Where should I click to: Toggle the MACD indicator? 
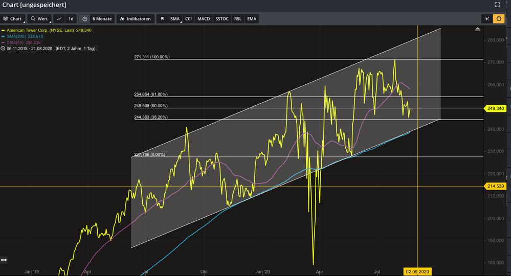[x=204, y=19]
